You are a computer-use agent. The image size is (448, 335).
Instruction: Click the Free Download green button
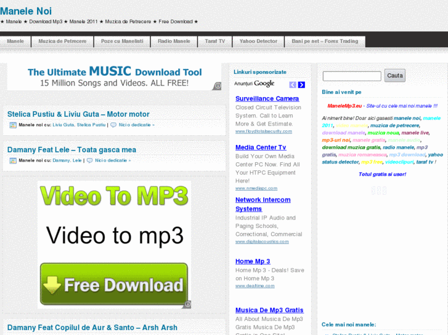tap(114, 284)
